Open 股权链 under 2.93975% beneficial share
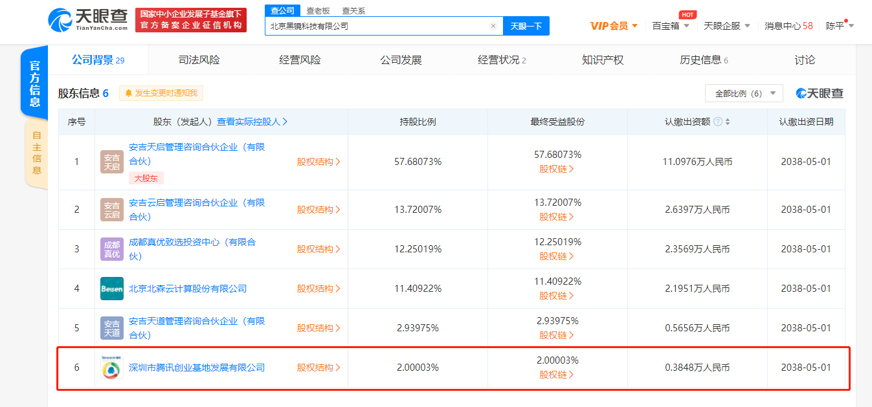872x407 pixels. pyautogui.click(x=557, y=335)
